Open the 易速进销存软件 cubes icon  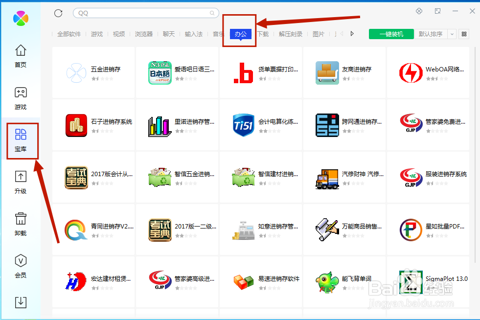[x=243, y=282]
